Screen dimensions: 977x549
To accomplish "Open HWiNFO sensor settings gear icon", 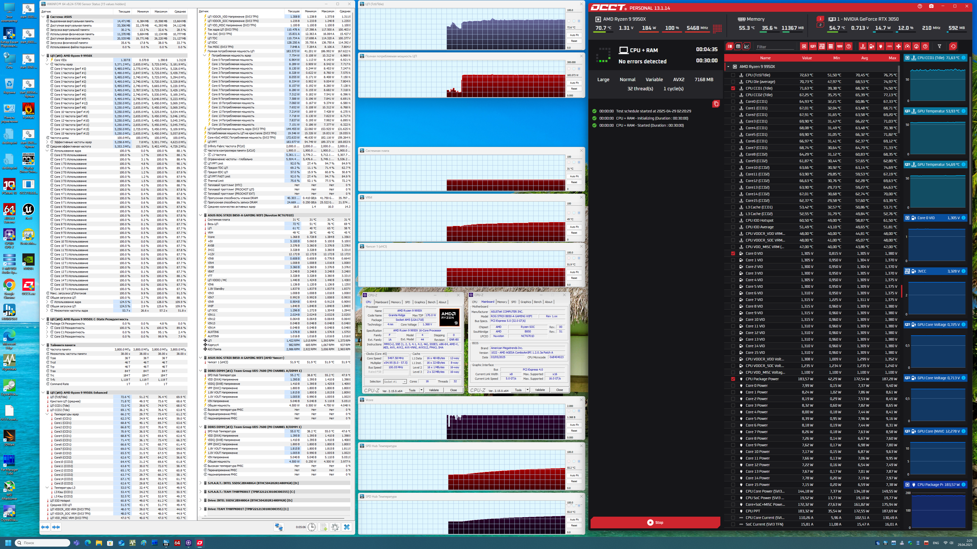I will pyautogui.click(x=335, y=527).
